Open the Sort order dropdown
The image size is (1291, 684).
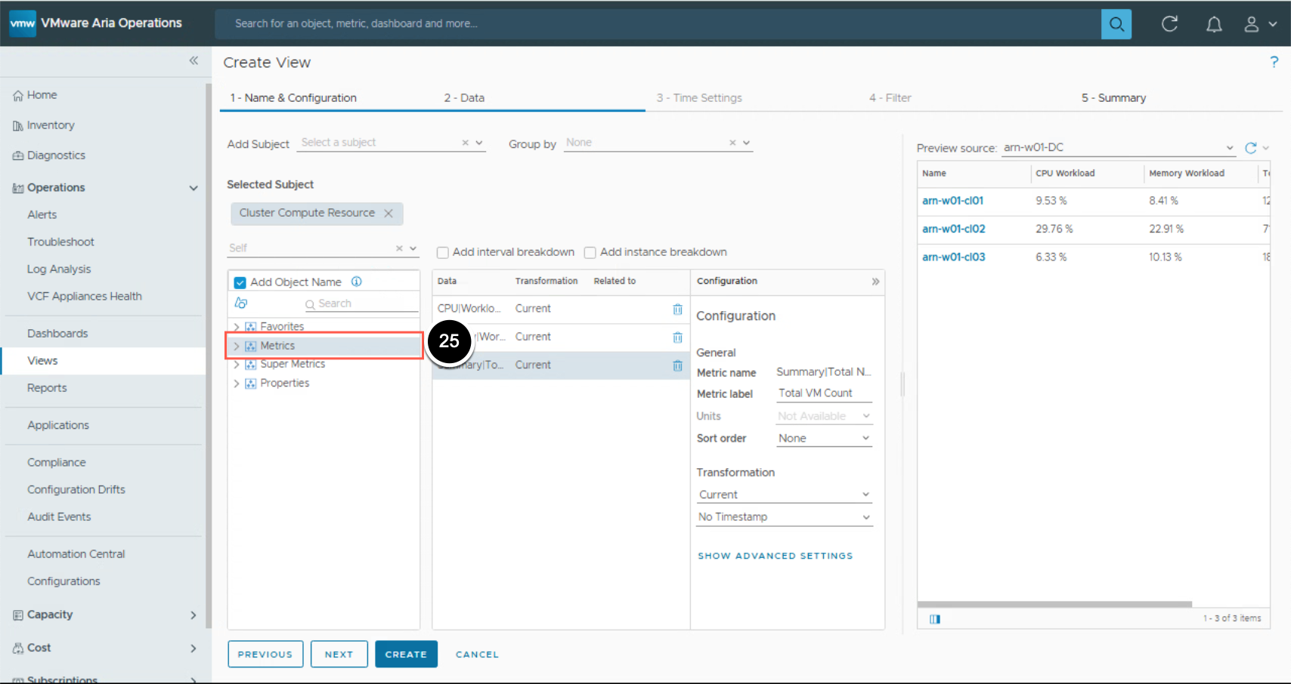click(824, 439)
